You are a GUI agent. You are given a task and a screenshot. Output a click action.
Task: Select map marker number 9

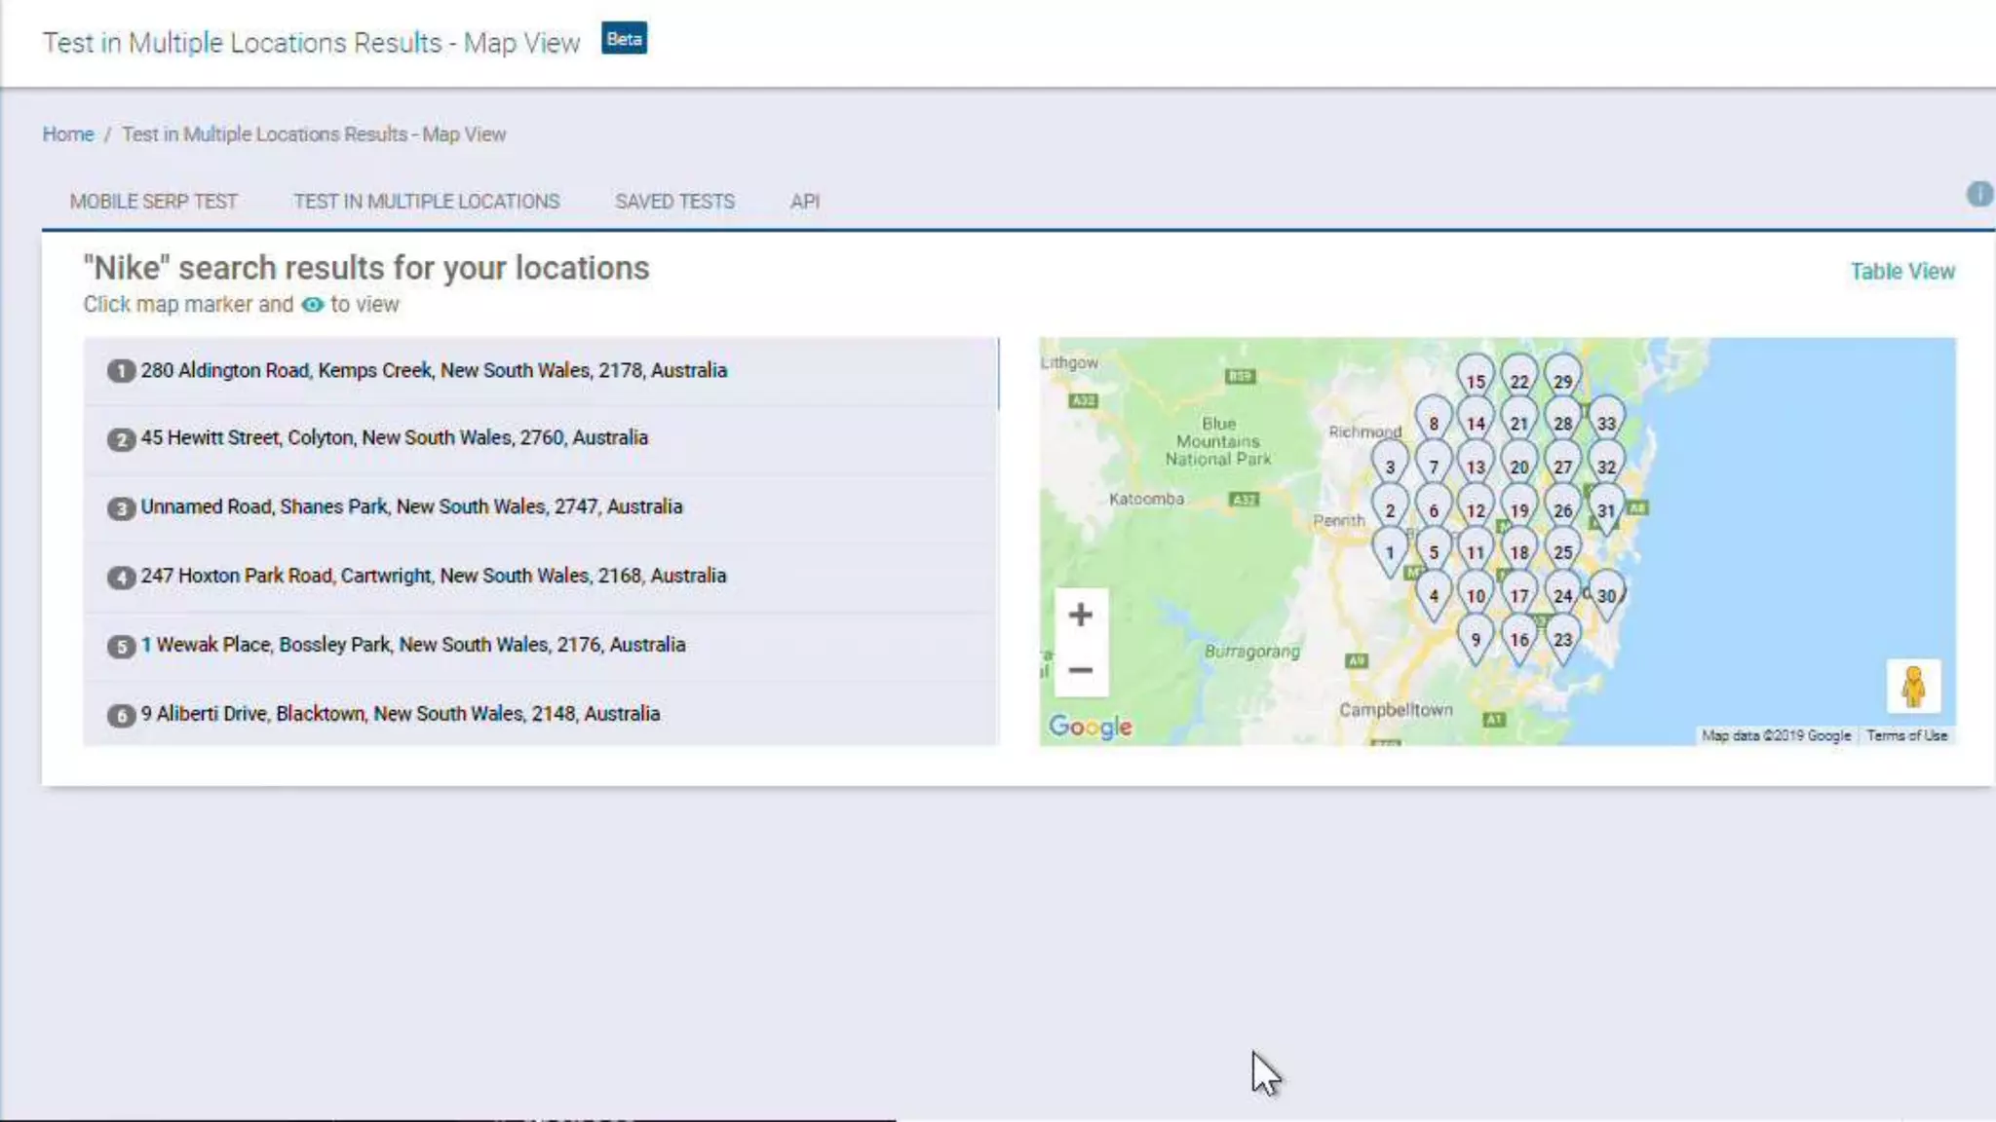click(x=1476, y=639)
